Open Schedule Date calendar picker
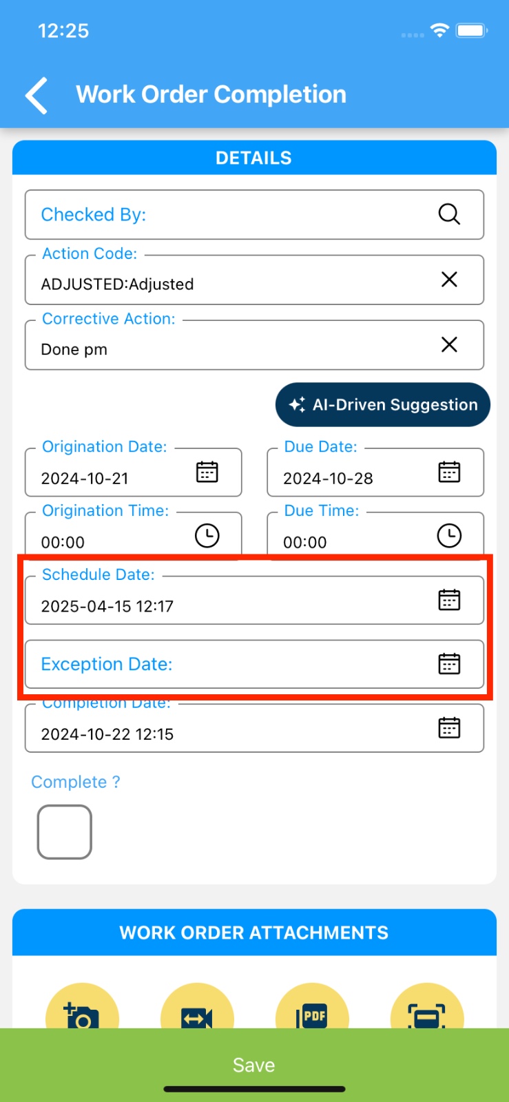The width and height of the screenshot is (509, 1102). coord(449,600)
